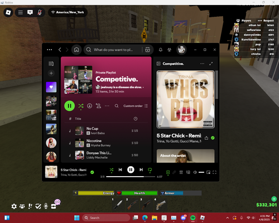
Task: Pause playback in the bottom player bar
Action: point(131,169)
